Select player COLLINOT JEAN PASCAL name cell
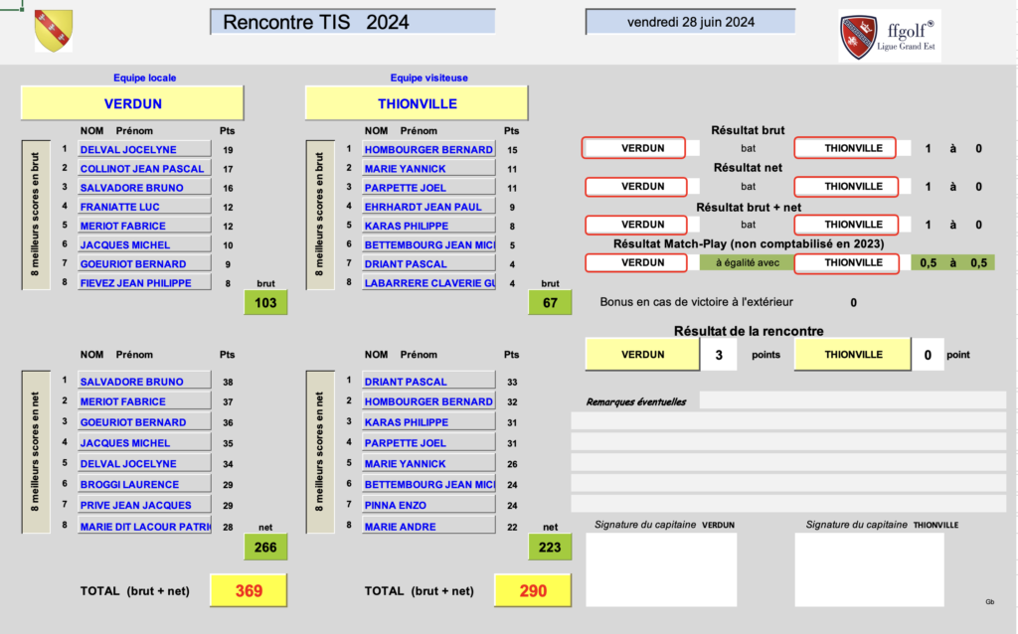The height and width of the screenshot is (634, 1018). 144,169
